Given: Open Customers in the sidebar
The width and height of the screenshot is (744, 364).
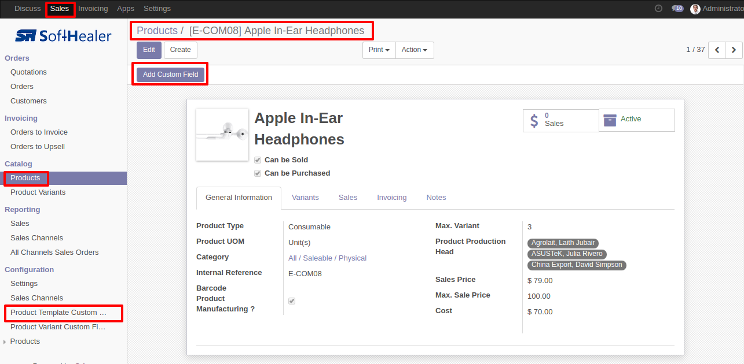Looking at the screenshot, I should [28, 101].
